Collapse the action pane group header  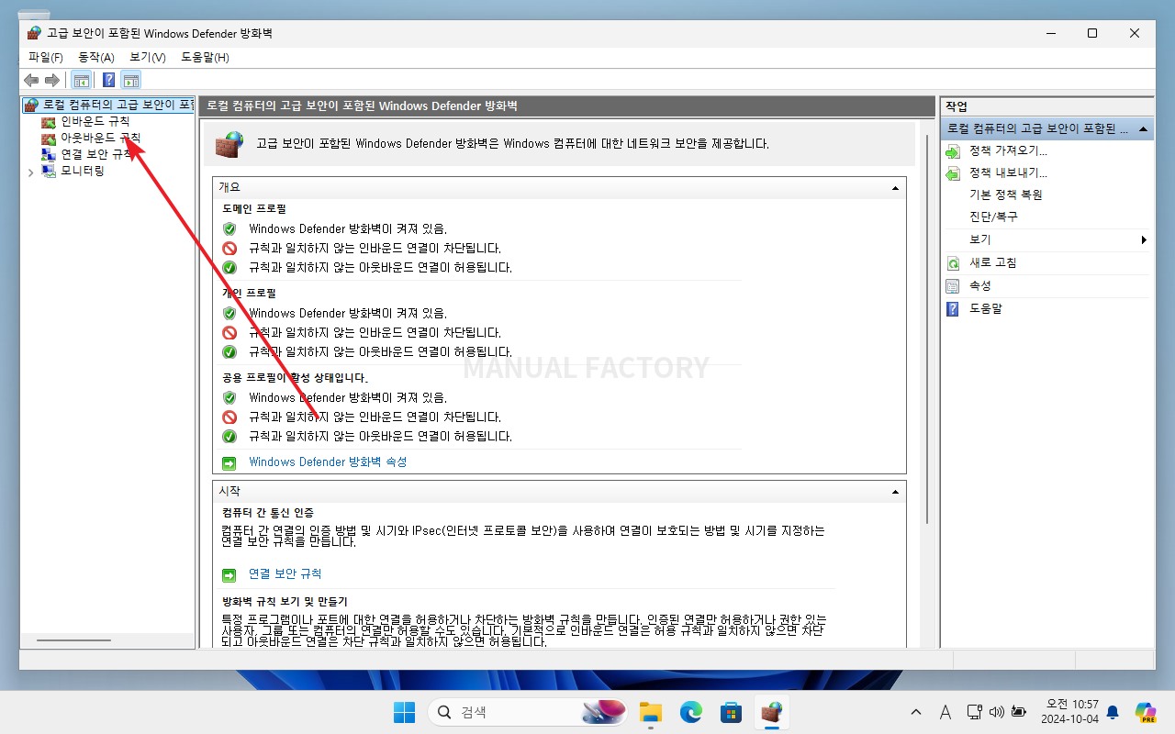click(1143, 129)
